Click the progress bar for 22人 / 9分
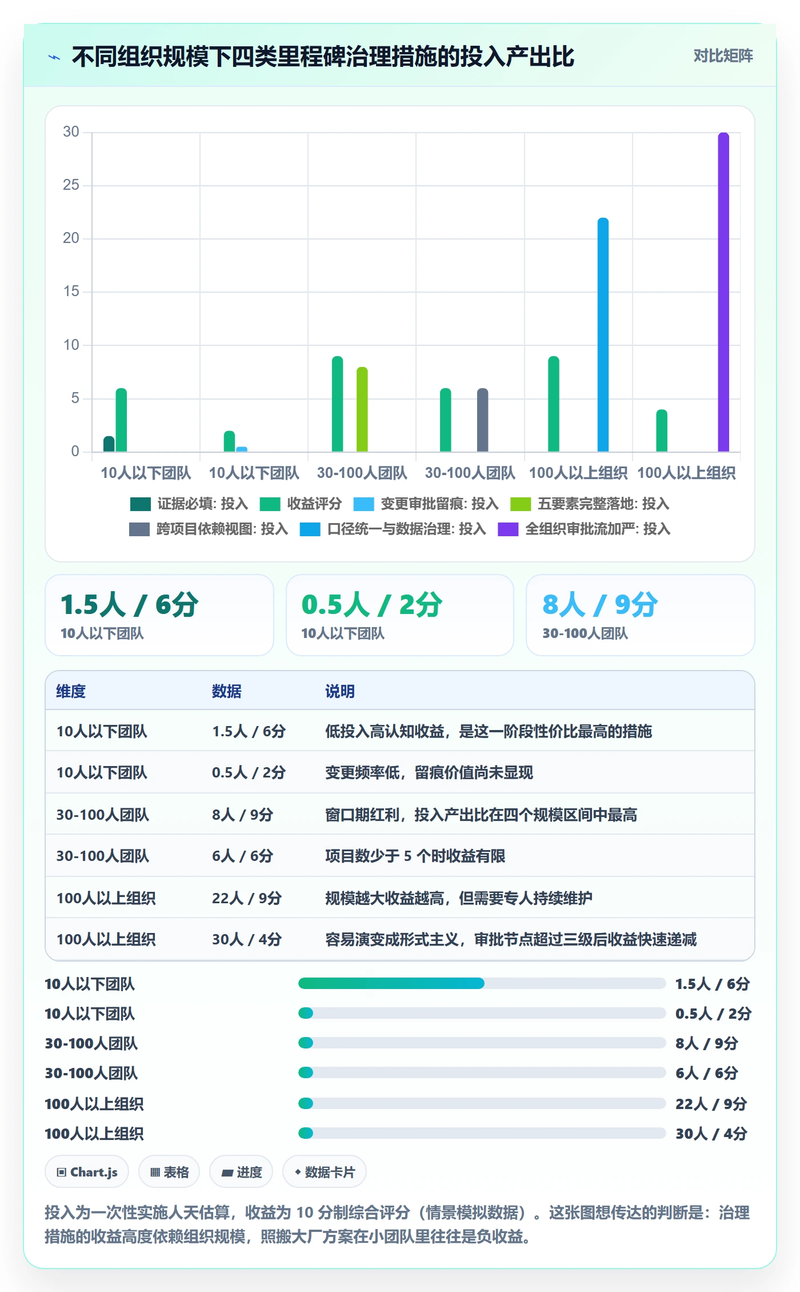The width and height of the screenshot is (800, 1292). [482, 1103]
